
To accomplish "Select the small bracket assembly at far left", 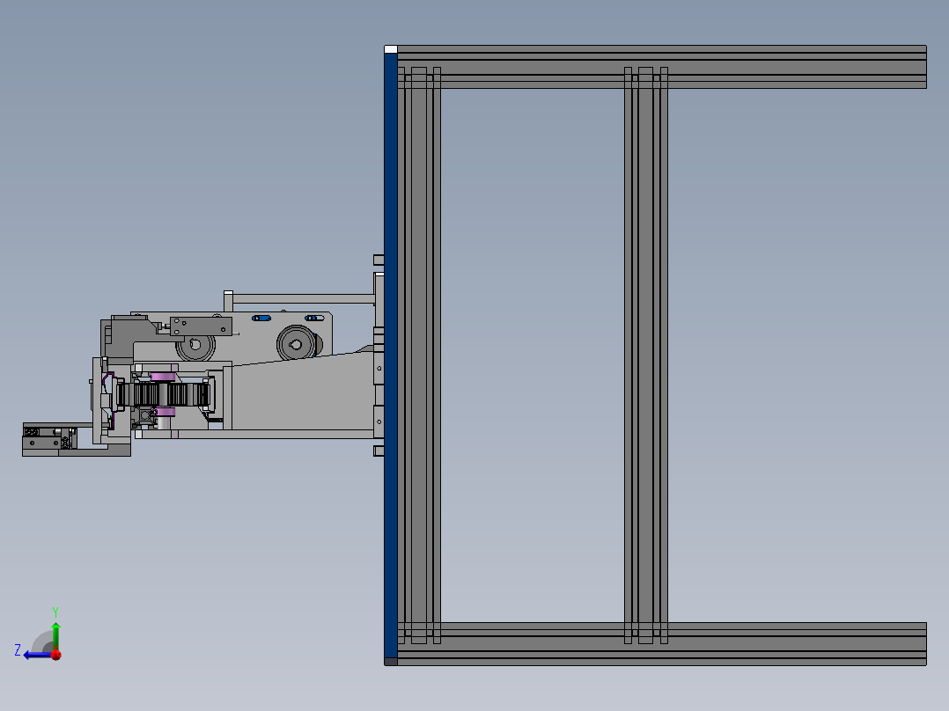I will (x=49, y=439).
